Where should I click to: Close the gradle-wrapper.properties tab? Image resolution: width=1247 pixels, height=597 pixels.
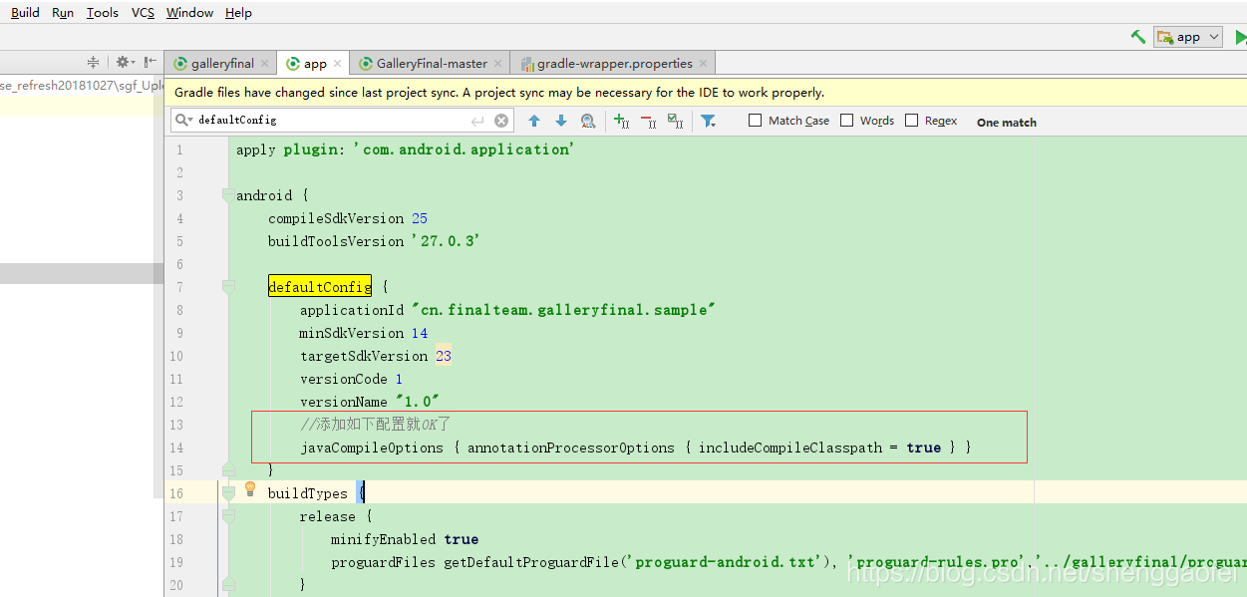(704, 63)
